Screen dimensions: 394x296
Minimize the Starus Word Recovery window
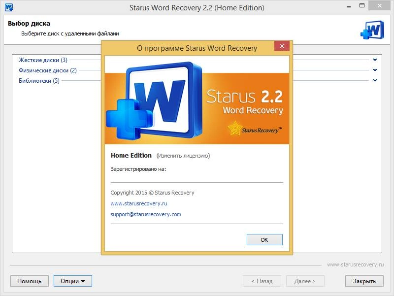[349, 6]
